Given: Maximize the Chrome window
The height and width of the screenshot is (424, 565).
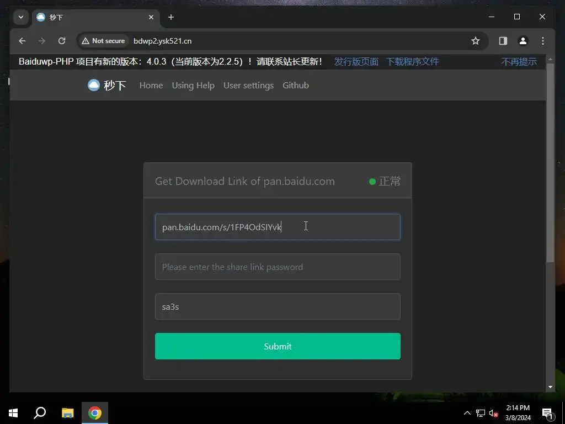Looking at the screenshot, I should coord(516,17).
